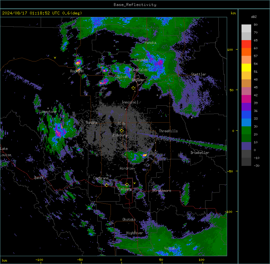Click the Louise label
This screenshot has width=270, height=264.
coord(6,155)
